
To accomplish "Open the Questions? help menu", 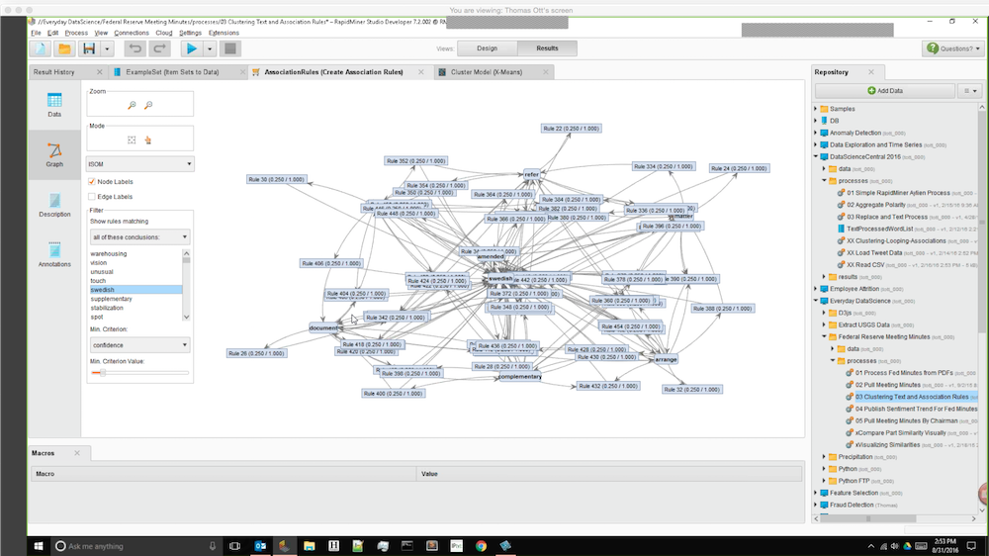I will [x=953, y=47].
